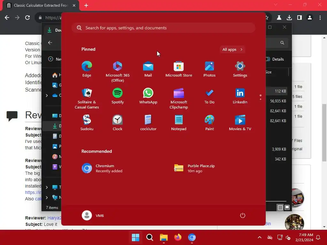Open the Mail app
327x245 pixels.
[x=148, y=69]
